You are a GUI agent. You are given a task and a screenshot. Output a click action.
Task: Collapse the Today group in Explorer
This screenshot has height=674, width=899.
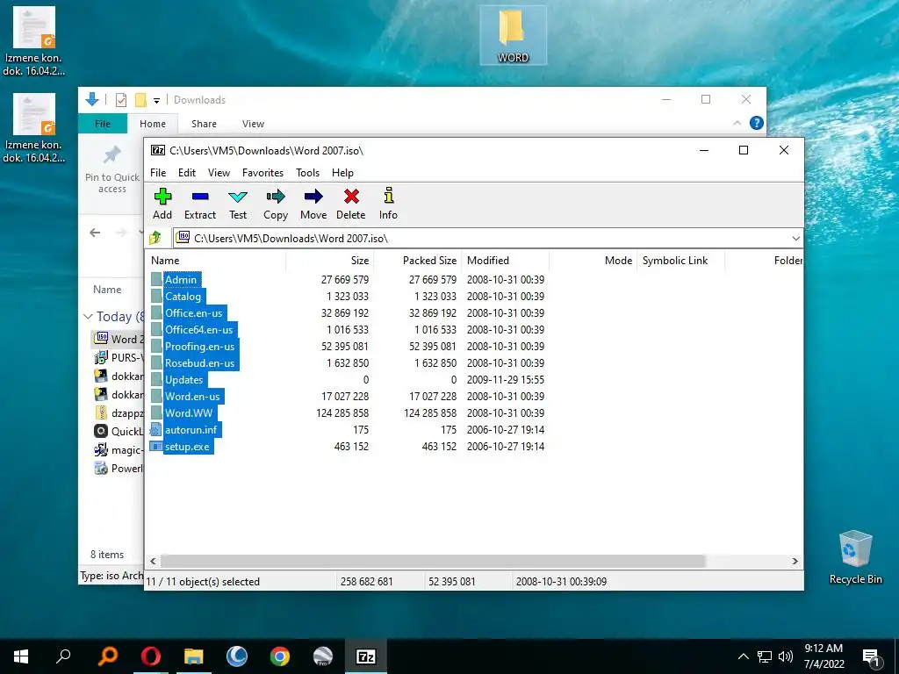[89, 317]
